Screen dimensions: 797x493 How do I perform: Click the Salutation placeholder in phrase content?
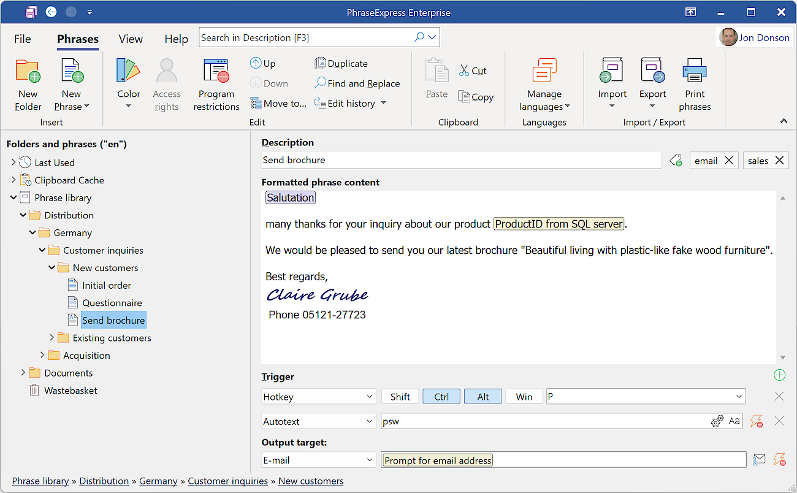pyautogui.click(x=291, y=197)
